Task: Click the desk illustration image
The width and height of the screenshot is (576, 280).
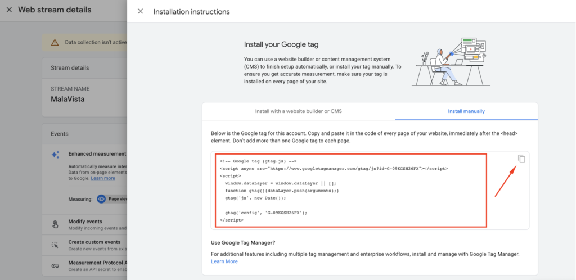Action: (451, 61)
